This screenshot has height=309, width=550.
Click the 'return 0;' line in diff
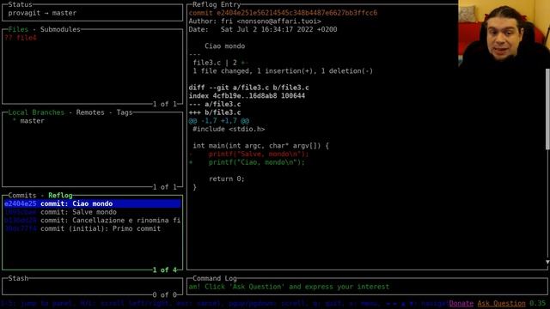pyautogui.click(x=227, y=179)
